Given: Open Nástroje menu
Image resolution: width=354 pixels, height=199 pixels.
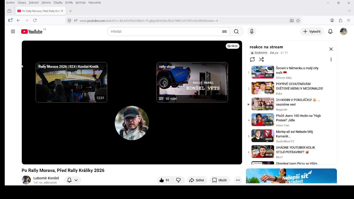Looking at the screenshot, I should [81, 2].
